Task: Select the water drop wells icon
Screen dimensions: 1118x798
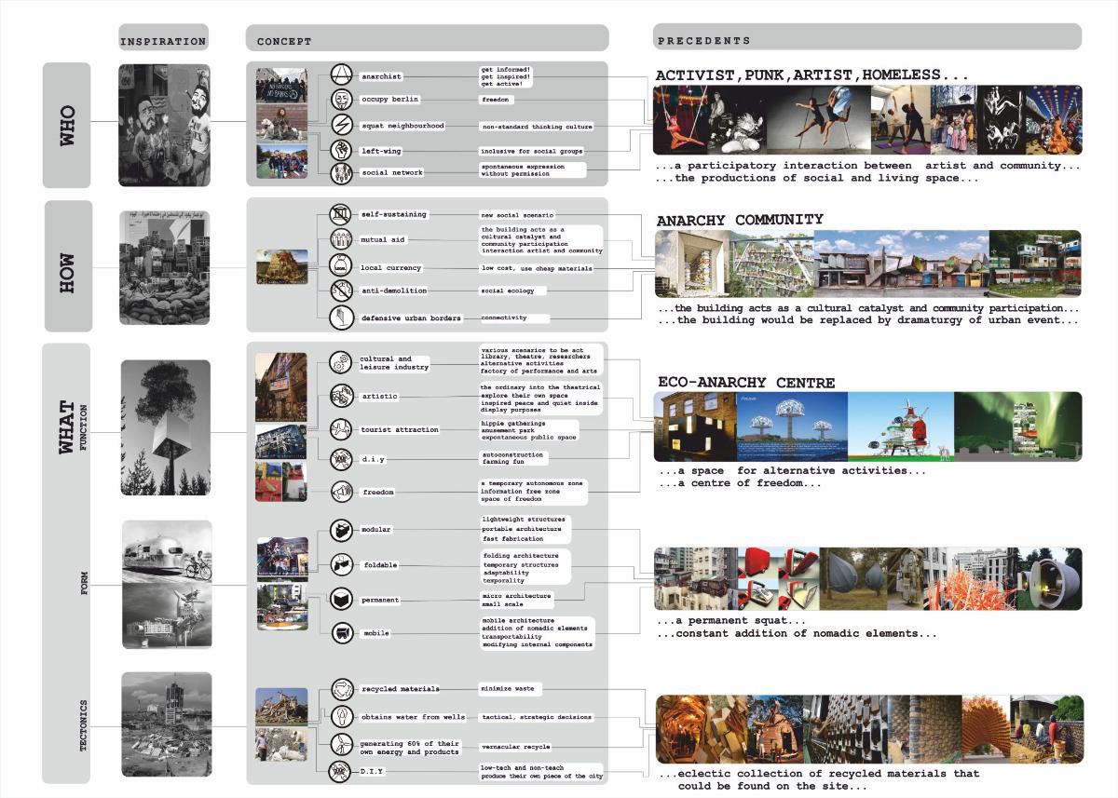Action: [x=342, y=717]
